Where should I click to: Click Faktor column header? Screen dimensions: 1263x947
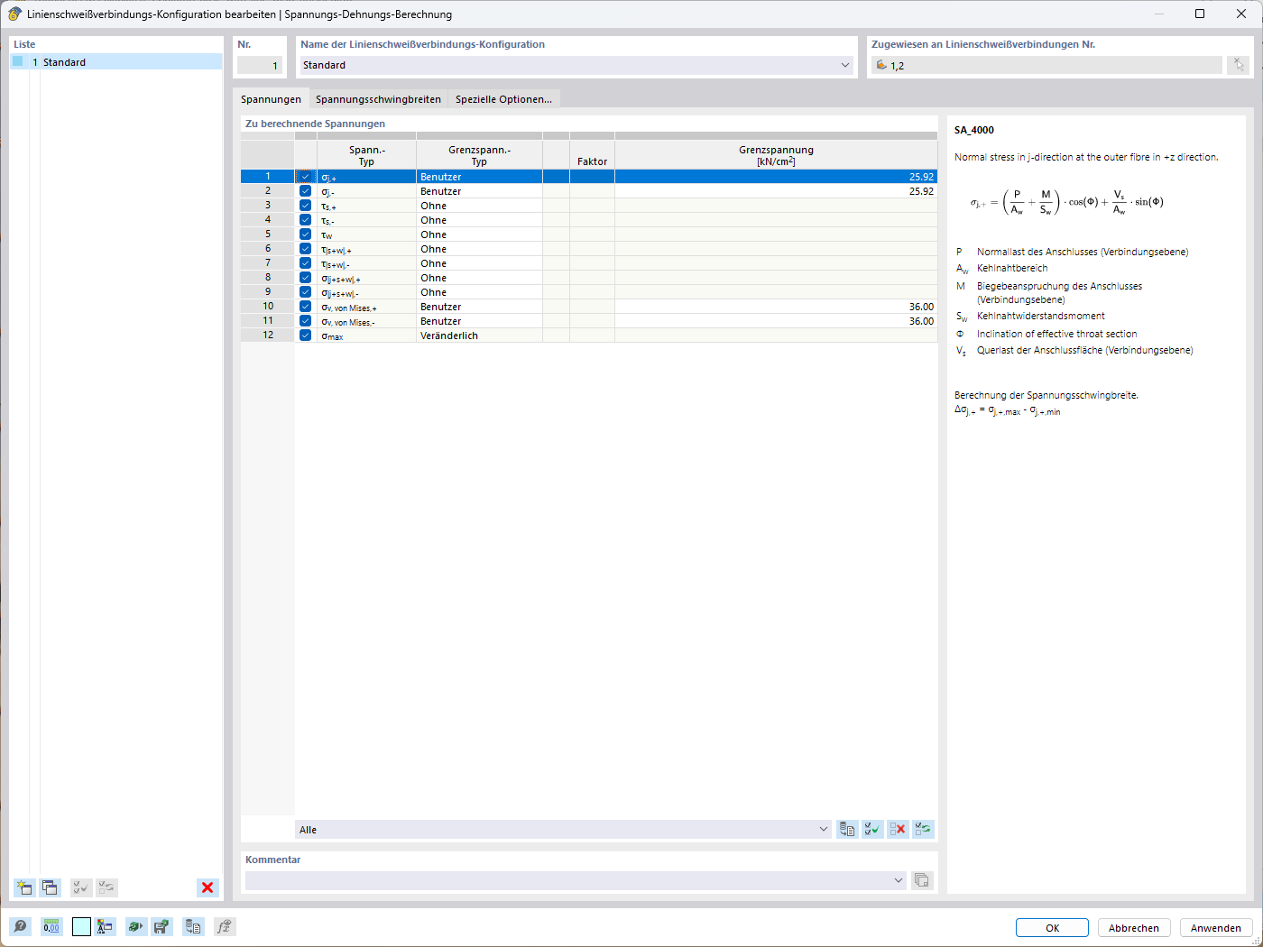[x=592, y=155]
